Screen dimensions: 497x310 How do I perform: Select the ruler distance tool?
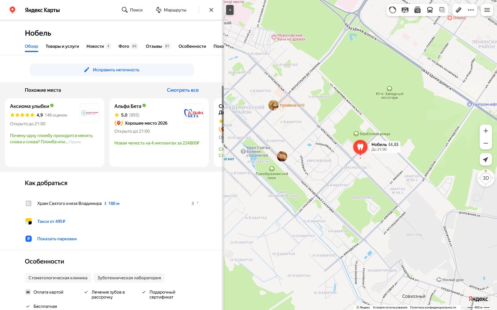(458, 10)
